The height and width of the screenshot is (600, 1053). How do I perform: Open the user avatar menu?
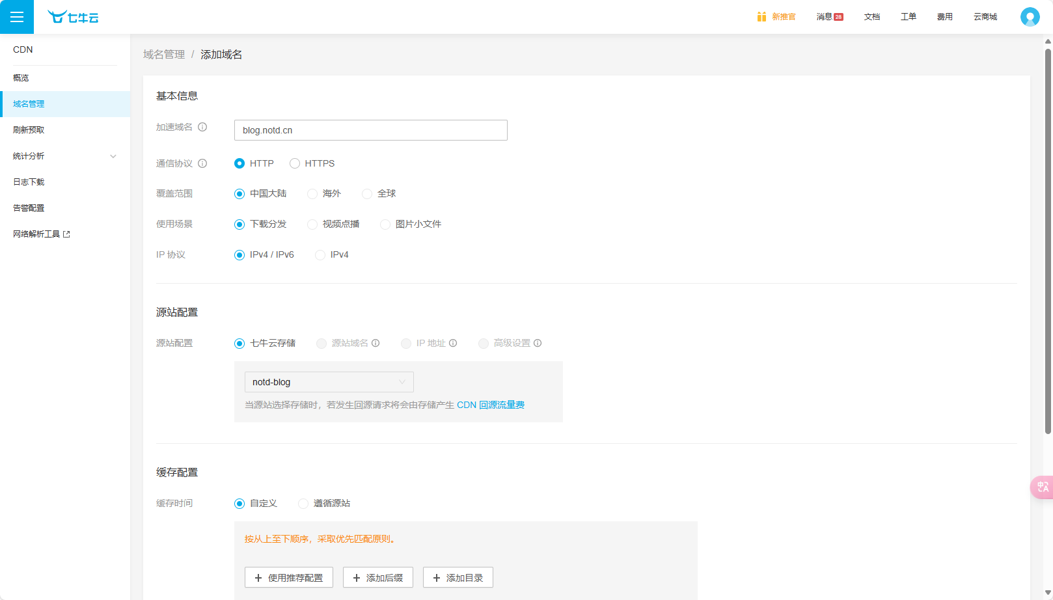tap(1030, 17)
